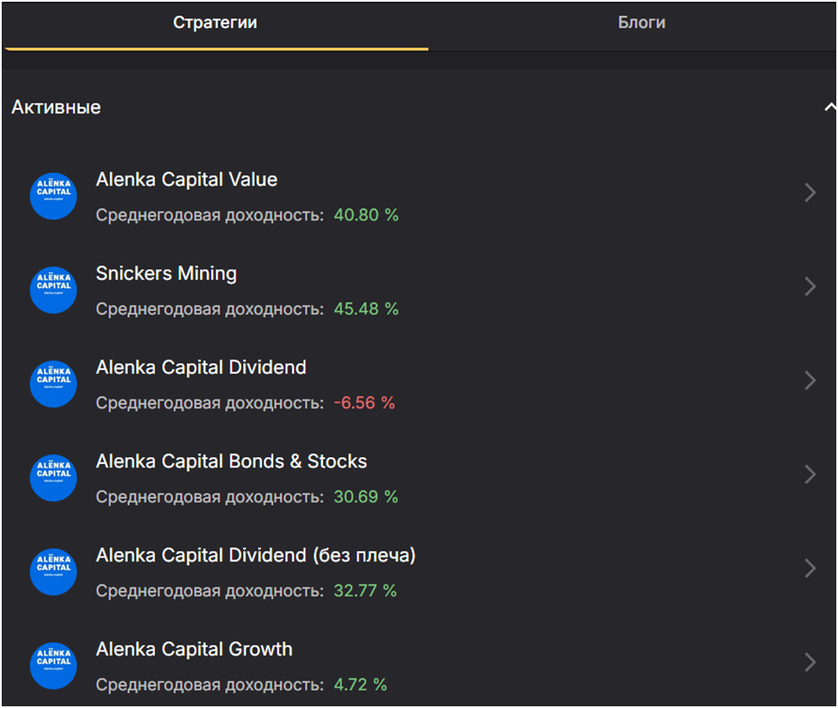Click the Dividend (без плеча) strategy avatar
The image size is (838, 708).
pyautogui.click(x=53, y=572)
